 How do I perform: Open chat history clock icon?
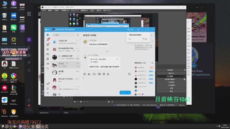coord(129,74)
